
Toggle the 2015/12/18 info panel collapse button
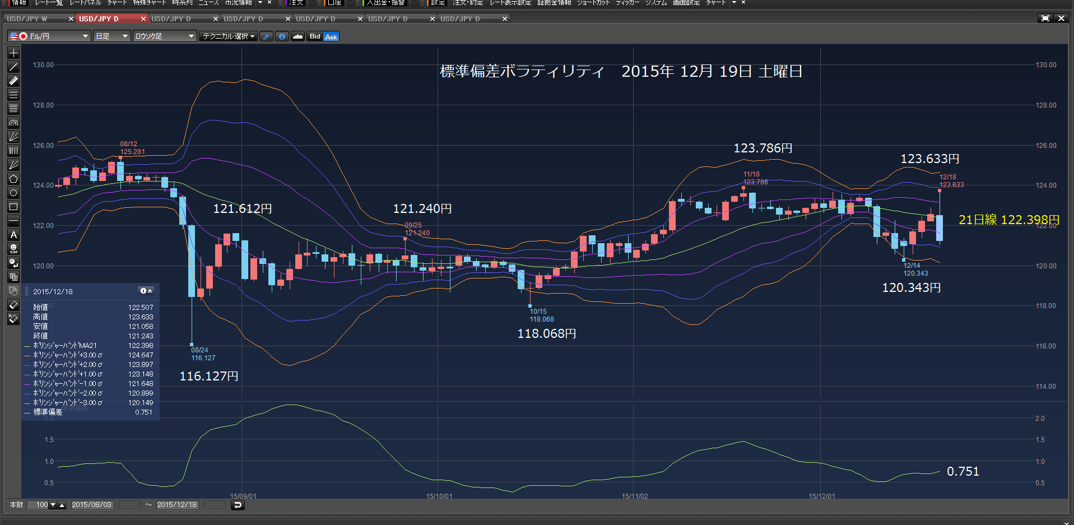[x=146, y=291]
